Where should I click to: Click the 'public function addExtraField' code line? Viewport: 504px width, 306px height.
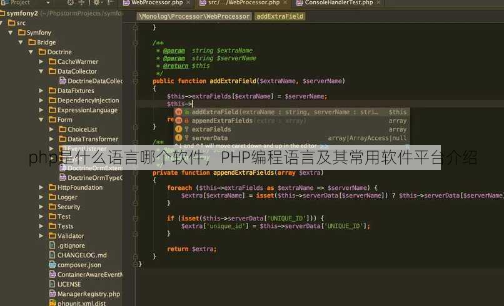[249, 81]
